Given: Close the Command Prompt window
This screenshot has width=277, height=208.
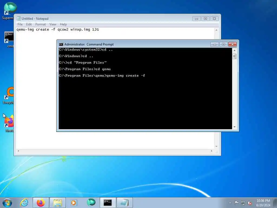Looking at the screenshot, I should pos(232,44).
